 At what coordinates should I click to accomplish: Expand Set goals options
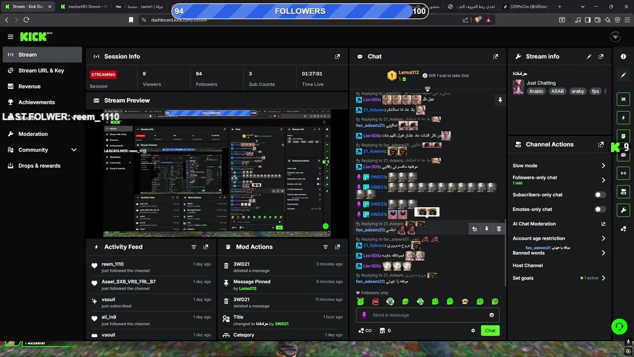[603, 278]
